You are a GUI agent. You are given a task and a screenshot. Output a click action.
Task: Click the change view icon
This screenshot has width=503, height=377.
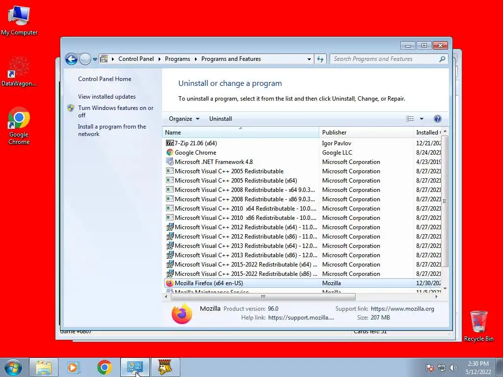(410, 119)
